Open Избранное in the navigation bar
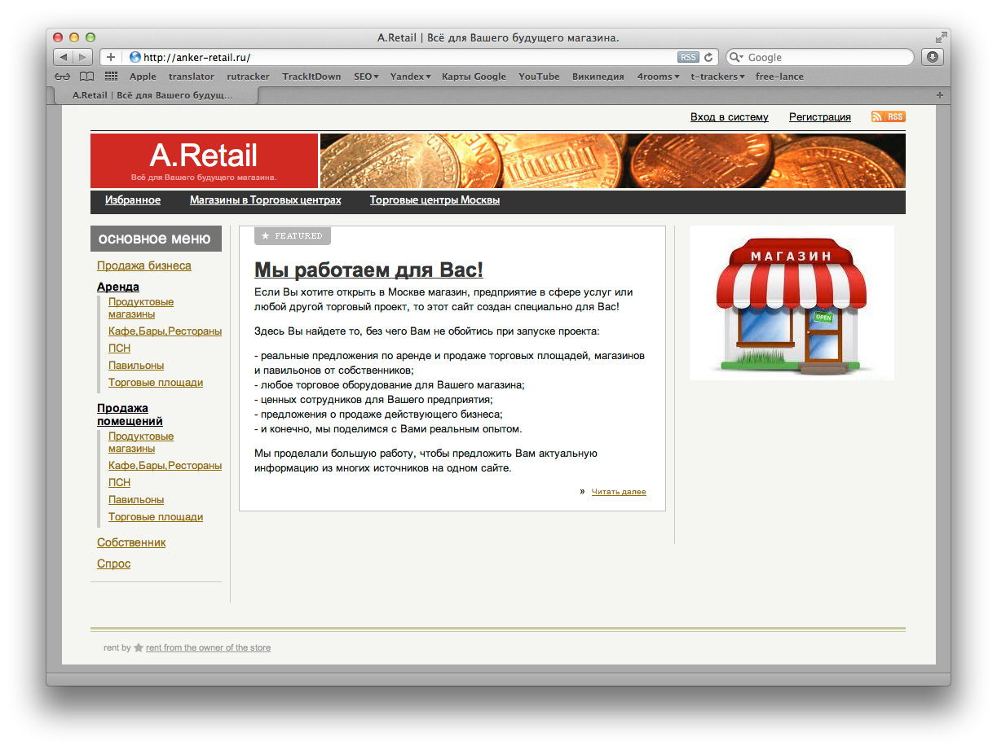 (x=133, y=200)
